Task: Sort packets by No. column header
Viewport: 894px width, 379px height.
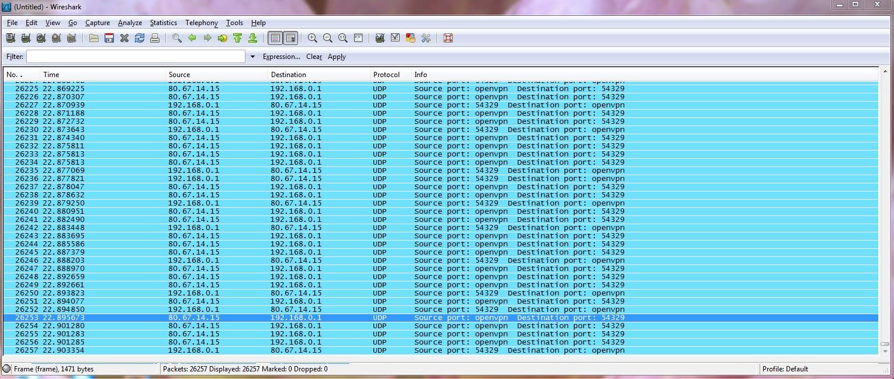Action: (22, 74)
